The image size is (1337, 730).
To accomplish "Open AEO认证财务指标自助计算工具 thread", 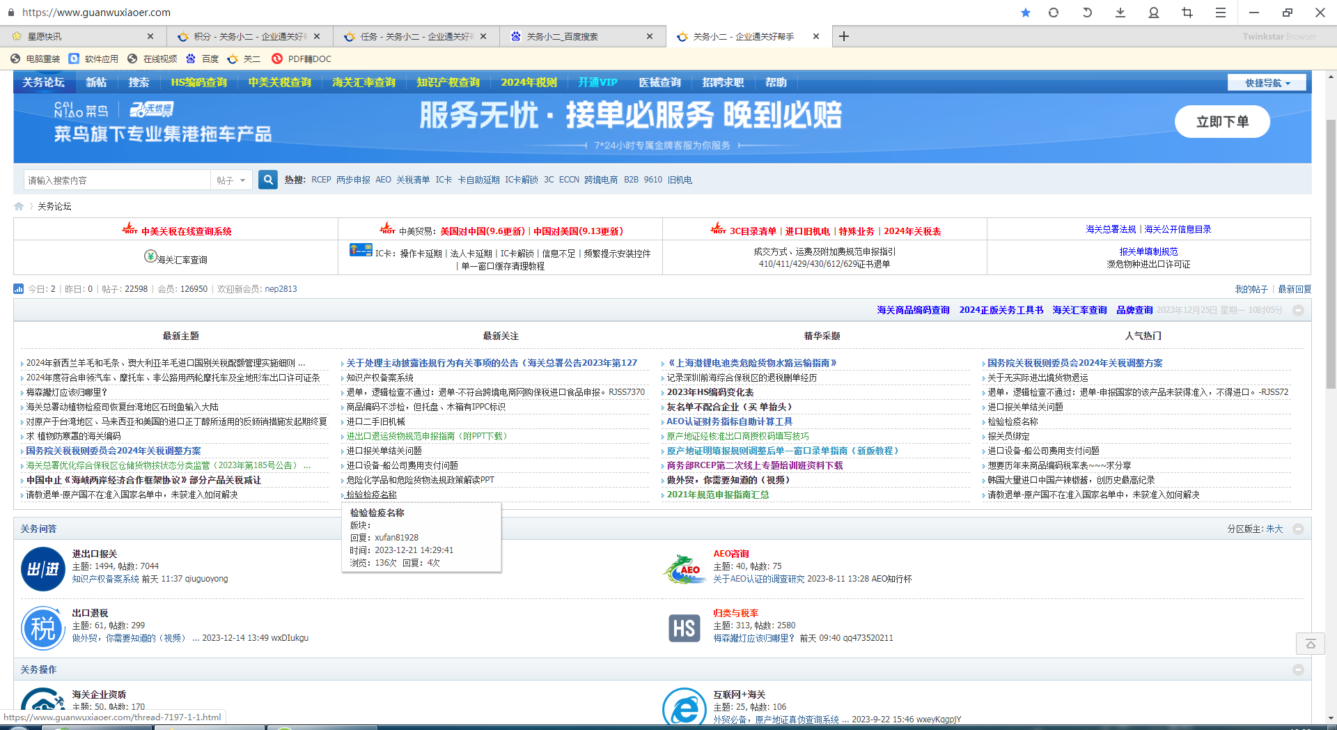I will pyautogui.click(x=729, y=421).
